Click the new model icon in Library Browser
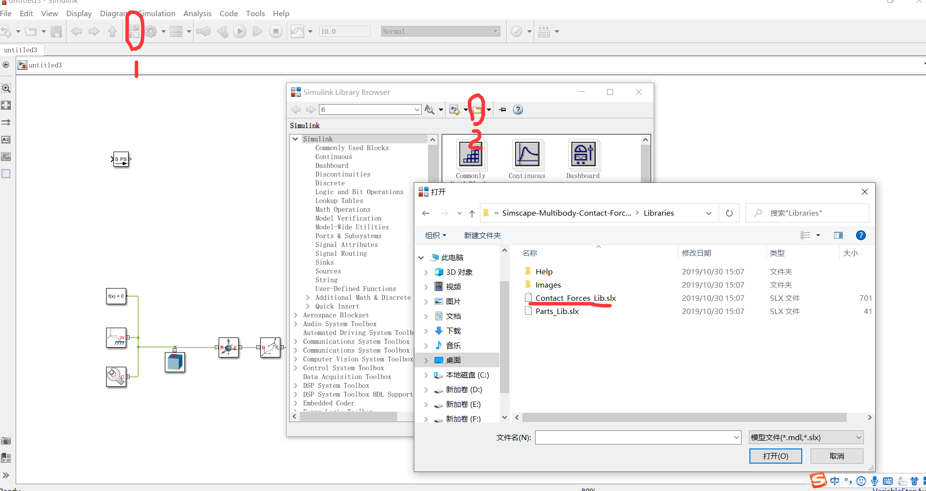Image resolution: width=926 pixels, height=491 pixels. [x=454, y=110]
